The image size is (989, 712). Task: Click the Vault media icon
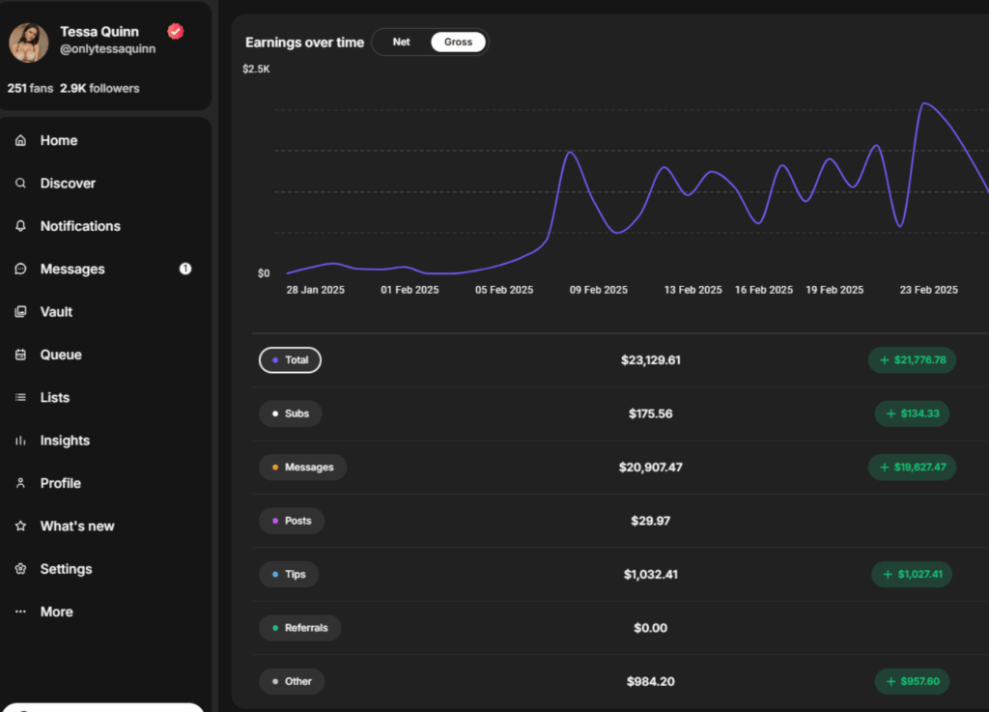coord(20,312)
